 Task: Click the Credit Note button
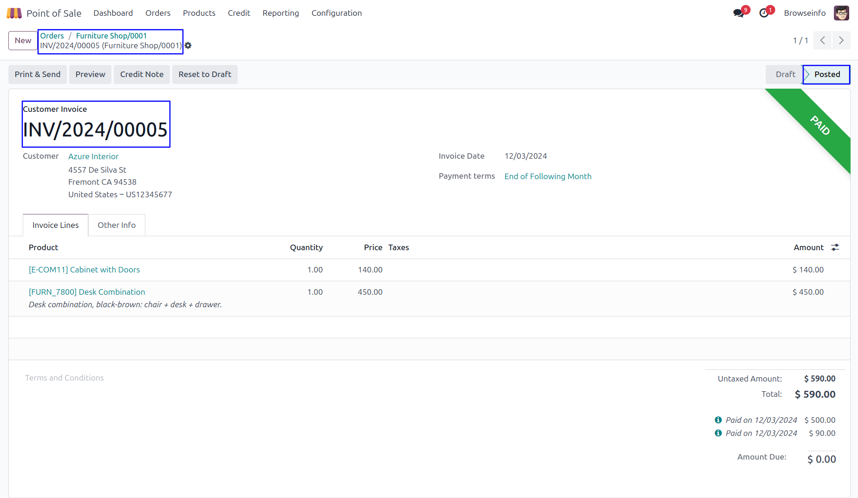click(x=142, y=74)
